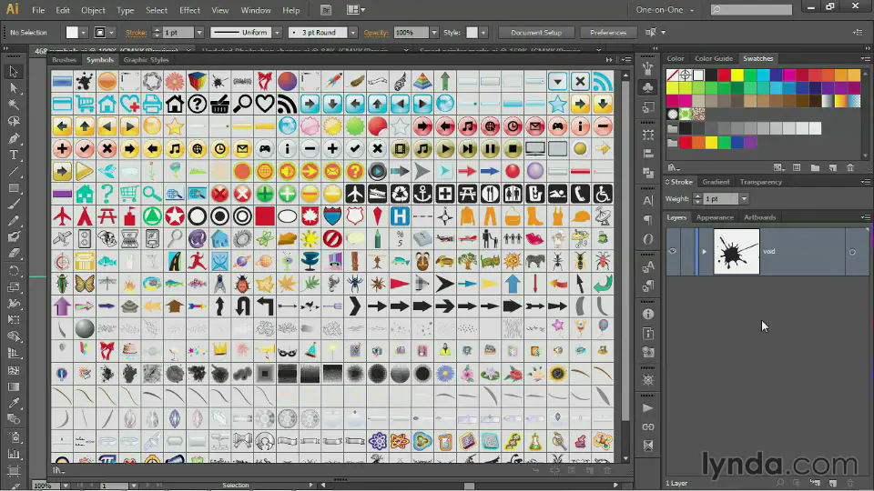874x491 pixels.
Task: Expand the void layer disclosure triangle
Action: [x=704, y=252]
